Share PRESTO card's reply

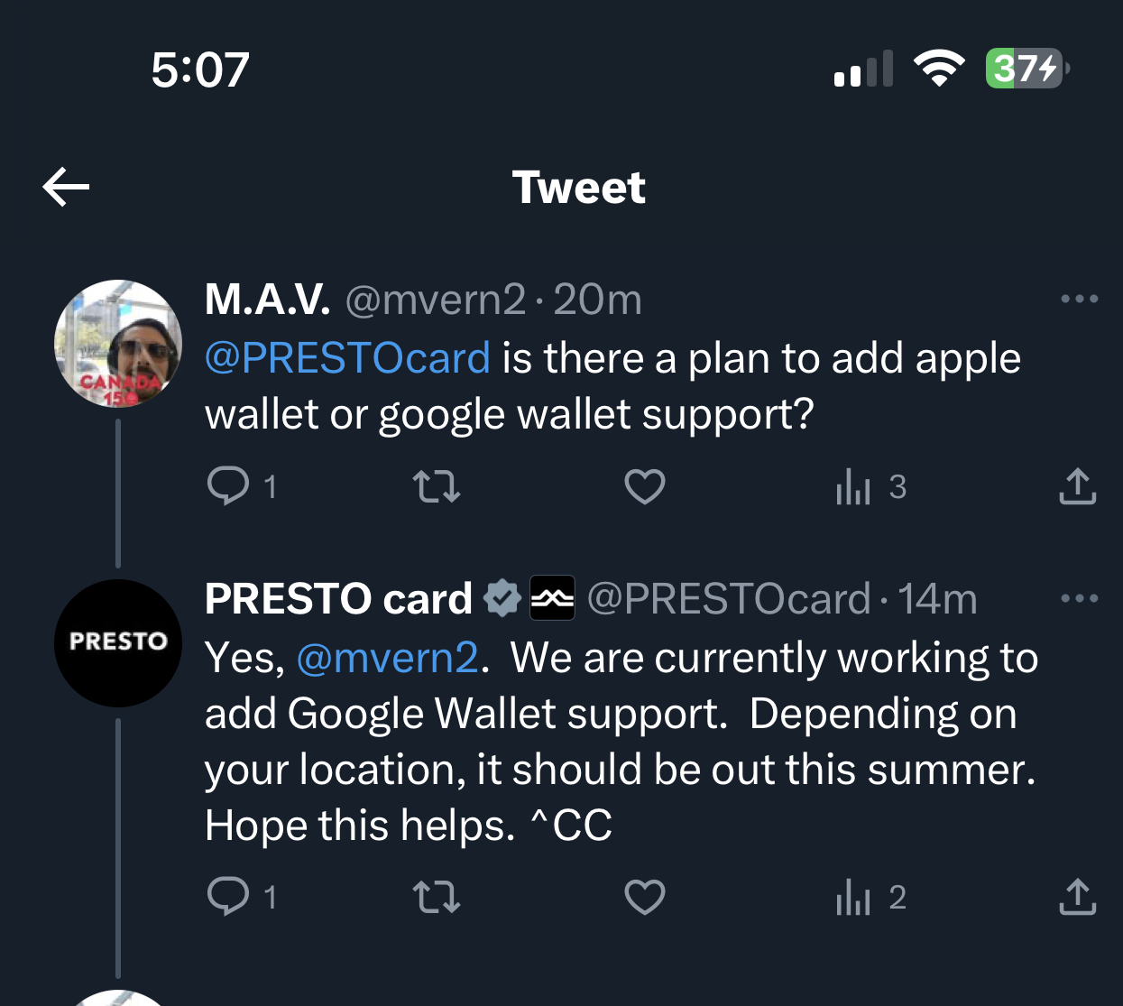(x=1077, y=897)
